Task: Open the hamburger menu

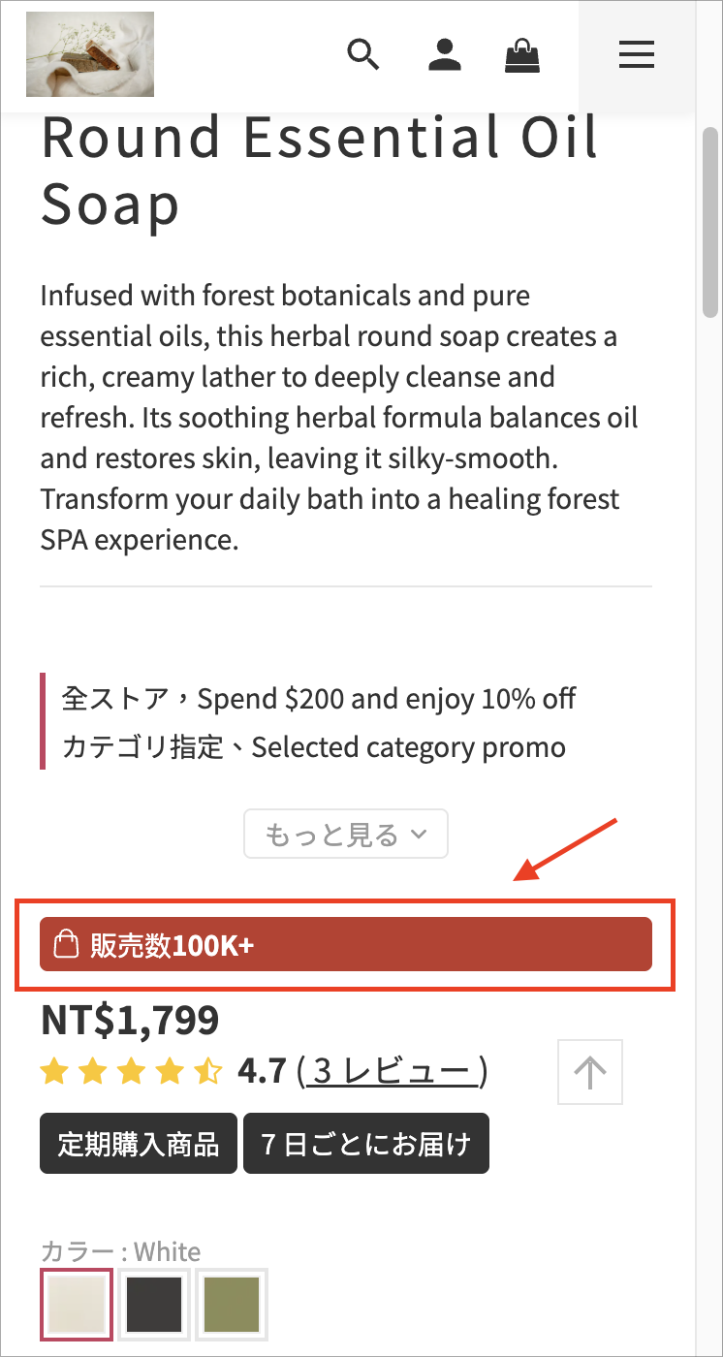Action: tap(637, 55)
